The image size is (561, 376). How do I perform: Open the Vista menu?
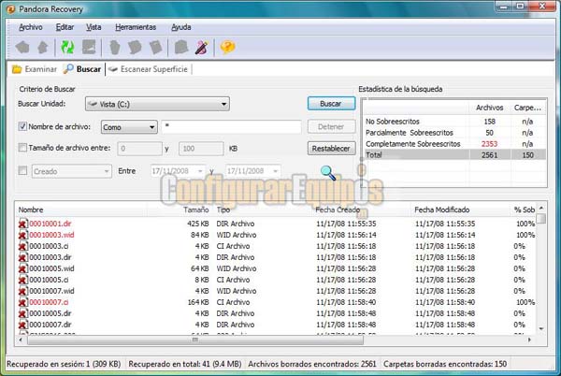[93, 27]
